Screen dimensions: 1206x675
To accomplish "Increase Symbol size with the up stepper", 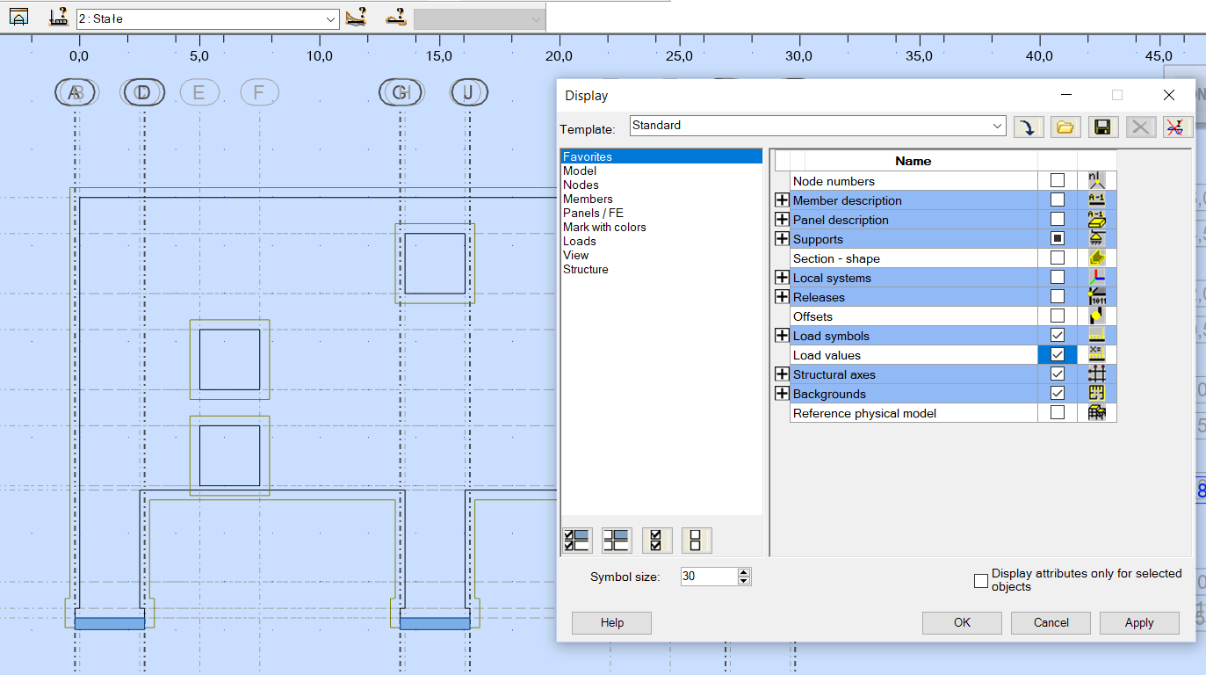I will coord(743,572).
